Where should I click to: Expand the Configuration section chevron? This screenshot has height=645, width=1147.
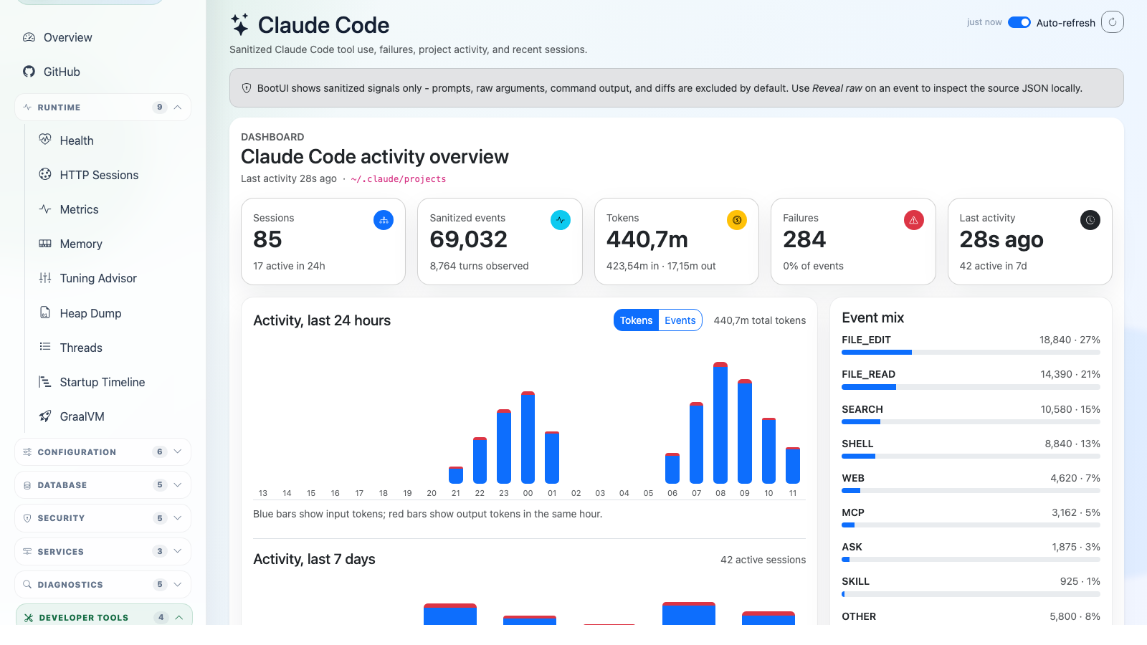coord(178,451)
